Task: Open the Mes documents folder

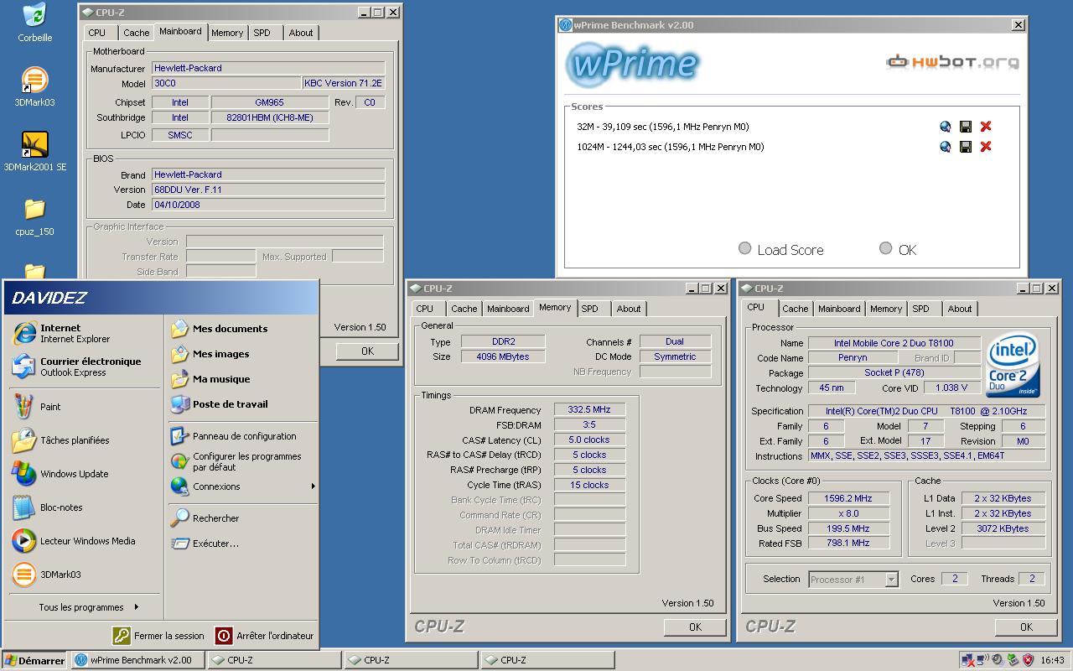Action: pos(241,329)
